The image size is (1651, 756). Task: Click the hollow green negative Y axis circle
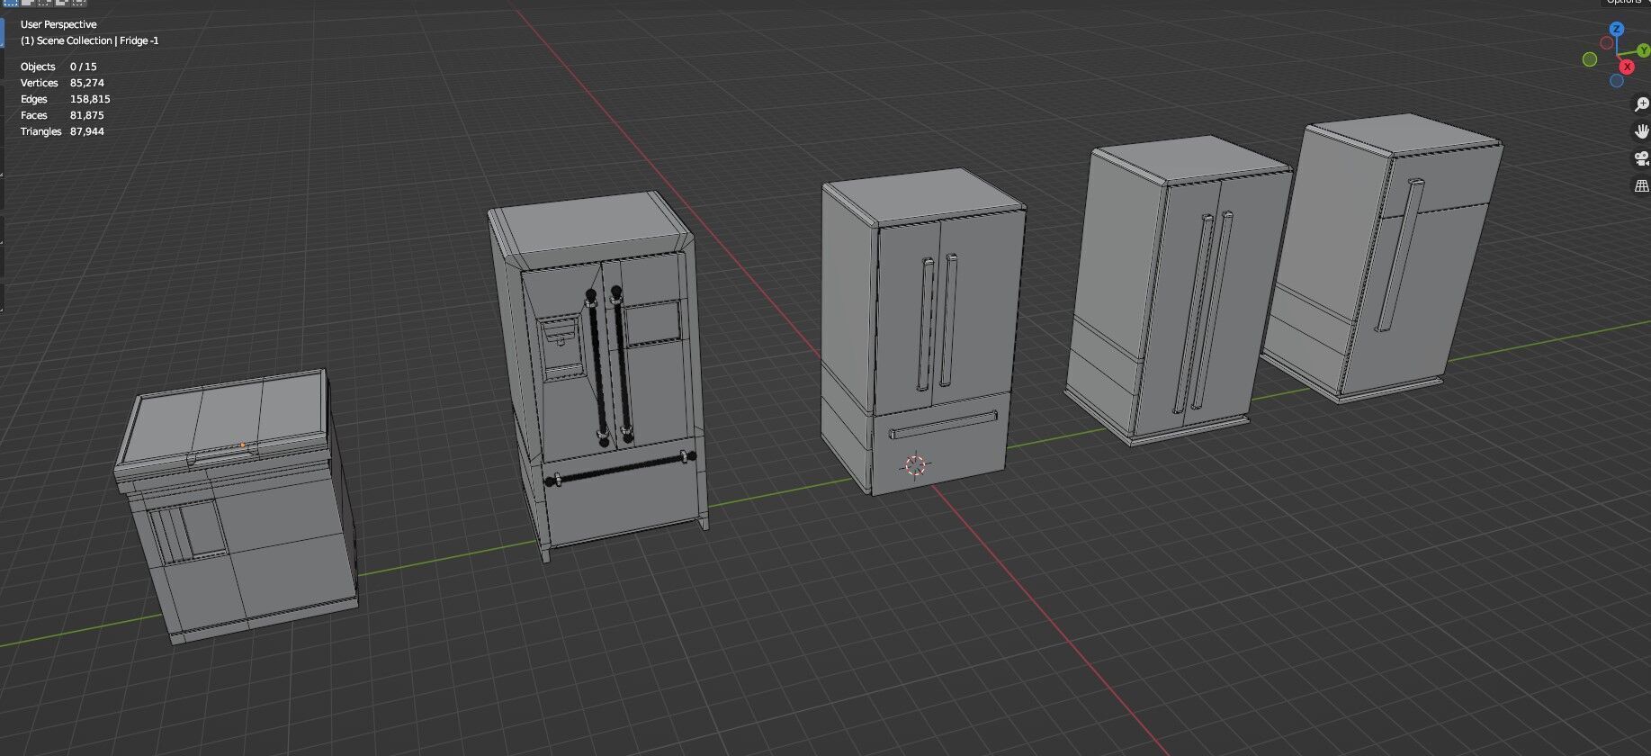pos(1590,59)
